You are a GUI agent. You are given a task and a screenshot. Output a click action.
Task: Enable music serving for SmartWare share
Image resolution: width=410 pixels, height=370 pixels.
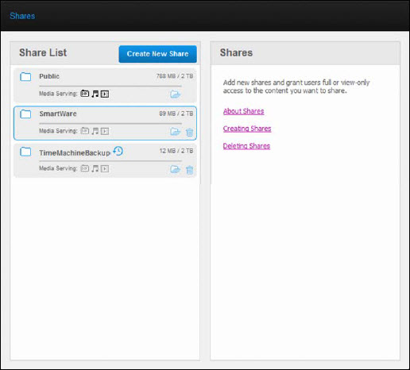coord(95,131)
